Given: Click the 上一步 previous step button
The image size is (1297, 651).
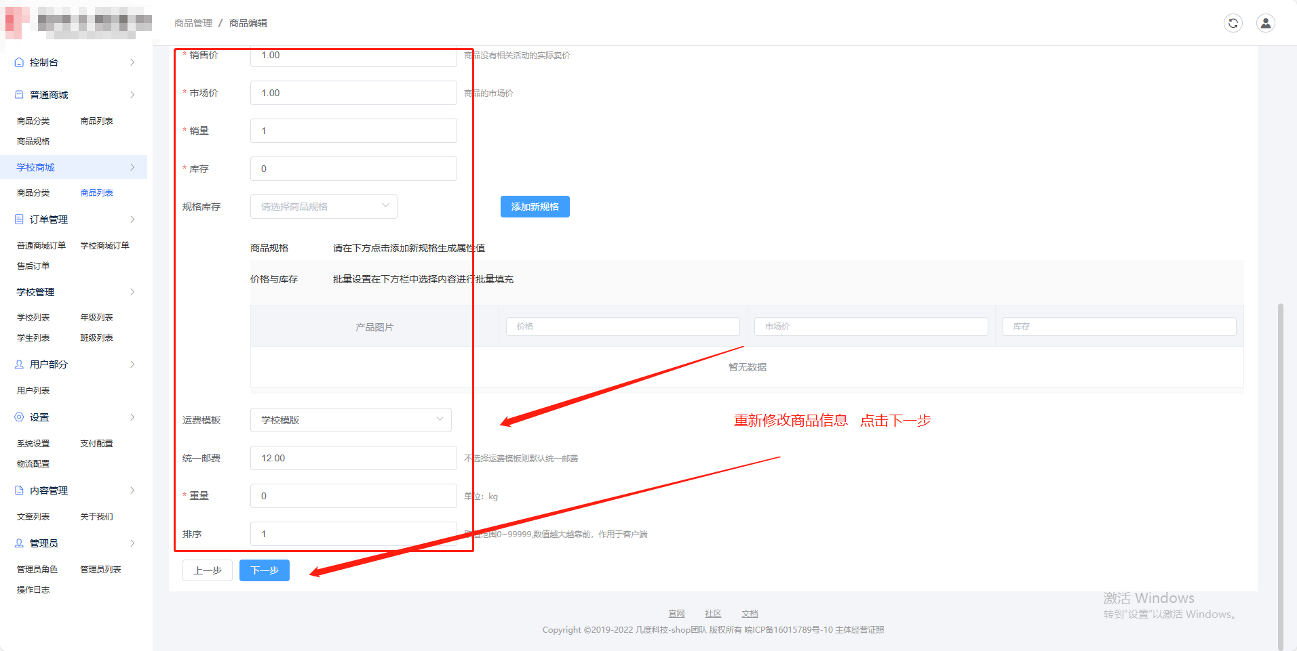Looking at the screenshot, I should point(208,570).
